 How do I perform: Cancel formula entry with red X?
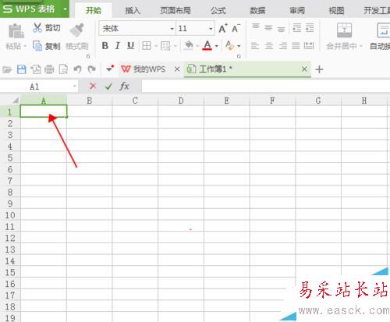tap(93, 86)
